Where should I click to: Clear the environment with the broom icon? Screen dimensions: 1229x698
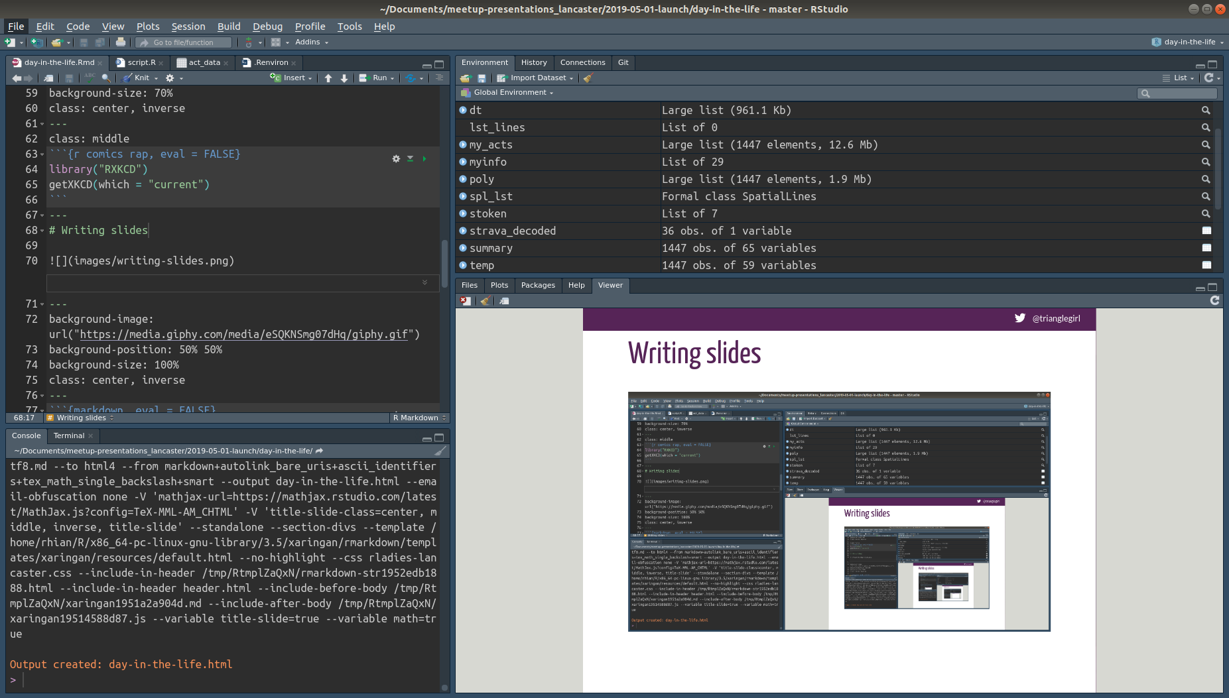point(588,78)
